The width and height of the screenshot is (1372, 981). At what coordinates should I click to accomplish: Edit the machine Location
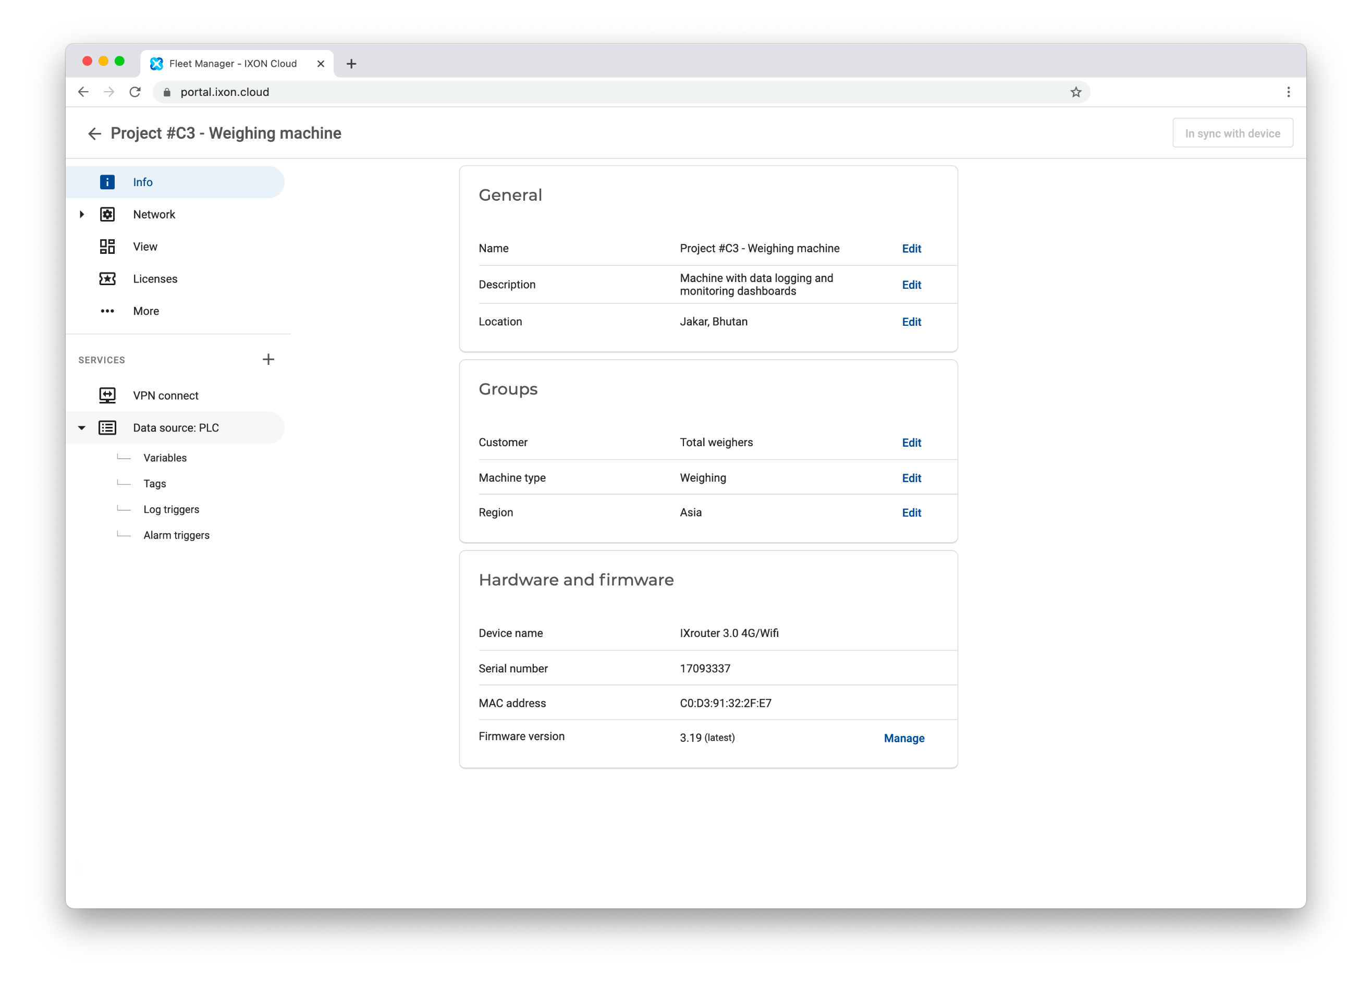pos(911,322)
